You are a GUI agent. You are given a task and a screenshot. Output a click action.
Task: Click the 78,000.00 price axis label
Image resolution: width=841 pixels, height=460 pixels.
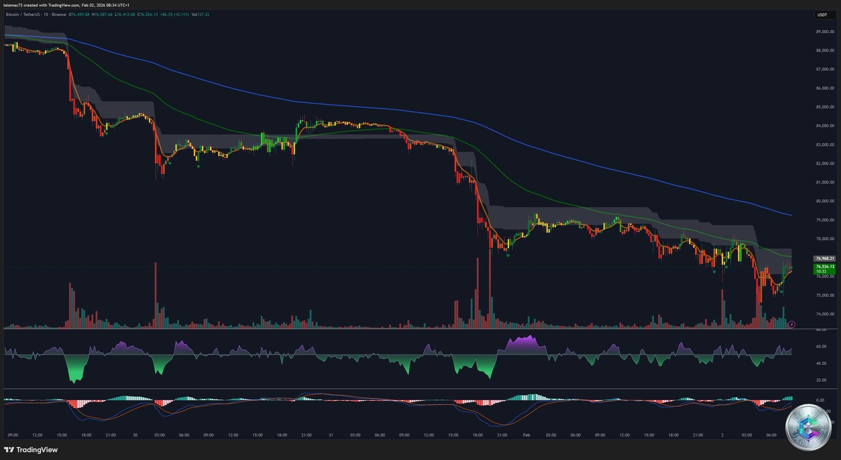pyautogui.click(x=825, y=239)
